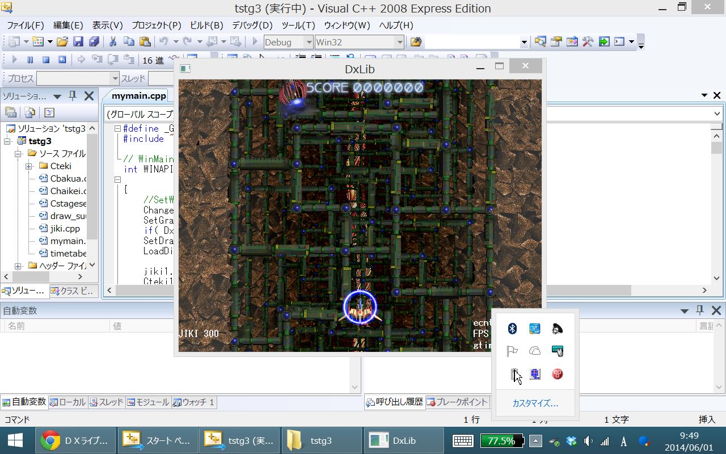Viewport: 726px width, 454px height.
Task: Save the current file with the floppy icon
Action: pyautogui.click(x=78, y=42)
